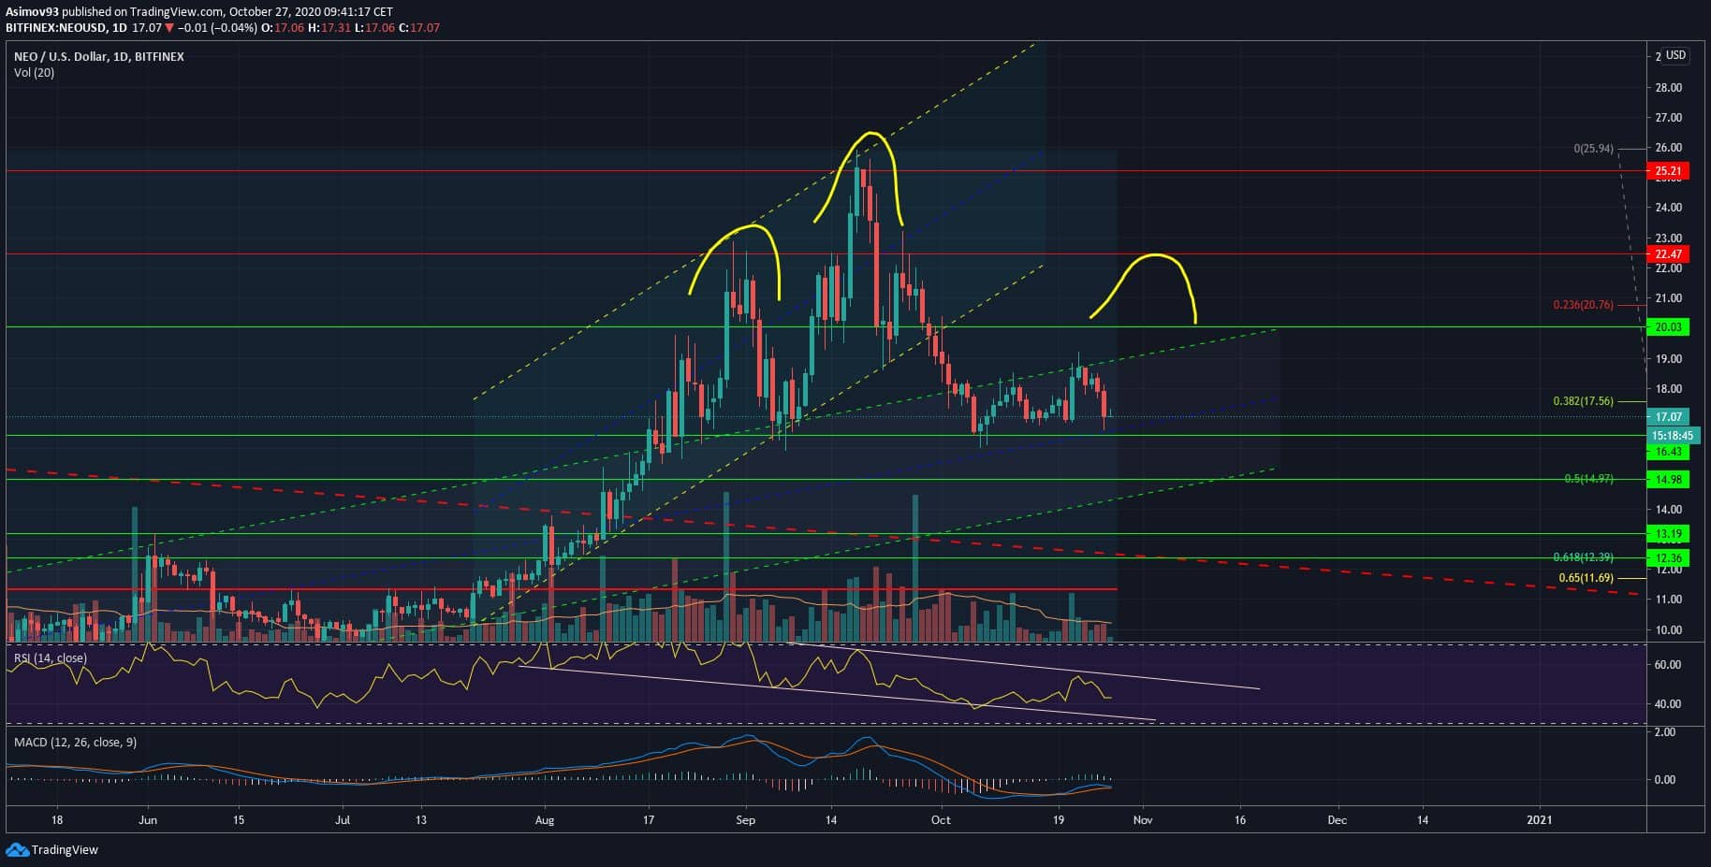Select the 0.382(17.56) Fibonacci level label
This screenshot has width=1711, height=867.
(1583, 401)
